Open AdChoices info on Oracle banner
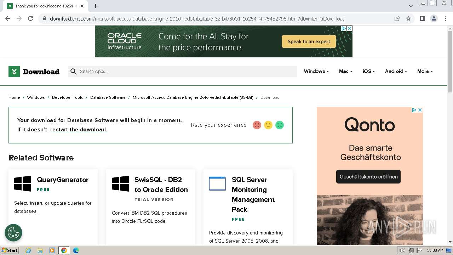453x255 pixels. pyautogui.click(x=343, y=28)
